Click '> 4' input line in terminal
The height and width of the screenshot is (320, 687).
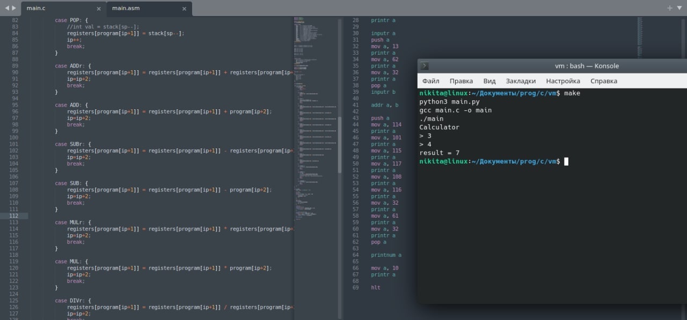pyautogui.click(x=425, y=144)
